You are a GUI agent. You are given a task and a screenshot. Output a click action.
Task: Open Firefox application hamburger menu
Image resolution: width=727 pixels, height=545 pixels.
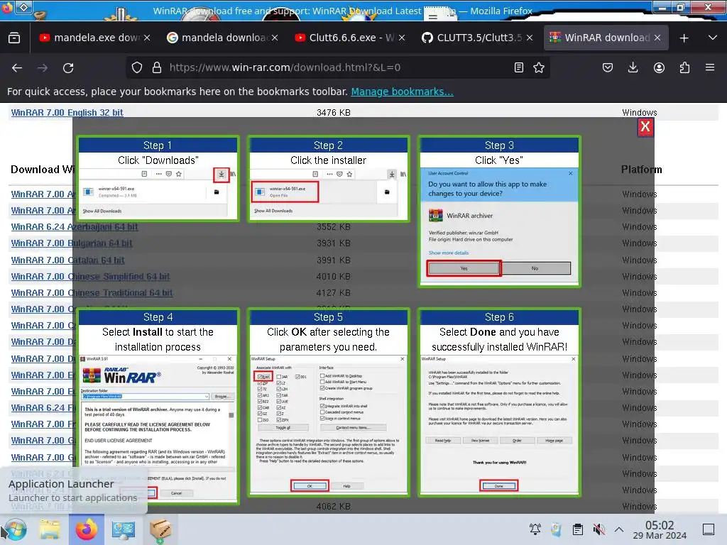[710, 67]
